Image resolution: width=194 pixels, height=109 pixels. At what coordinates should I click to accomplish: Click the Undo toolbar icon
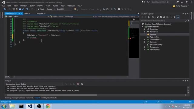[x=27, y=9]
